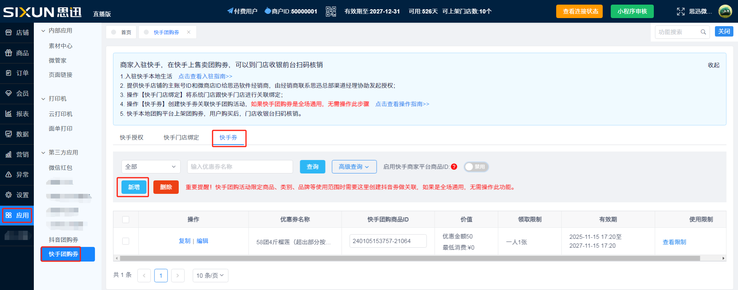Click the SIXUN 思迅 logo
The width and height of the screenshot is (738, 290).
(x=43, y=12)
